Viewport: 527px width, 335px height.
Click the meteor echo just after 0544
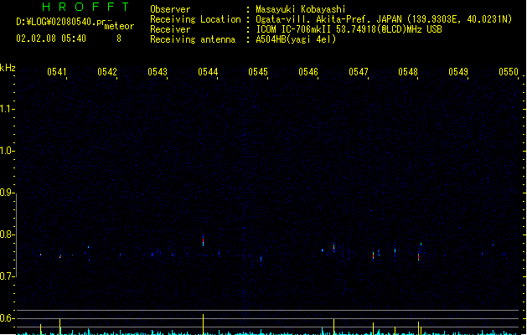[x=203, y=241]
